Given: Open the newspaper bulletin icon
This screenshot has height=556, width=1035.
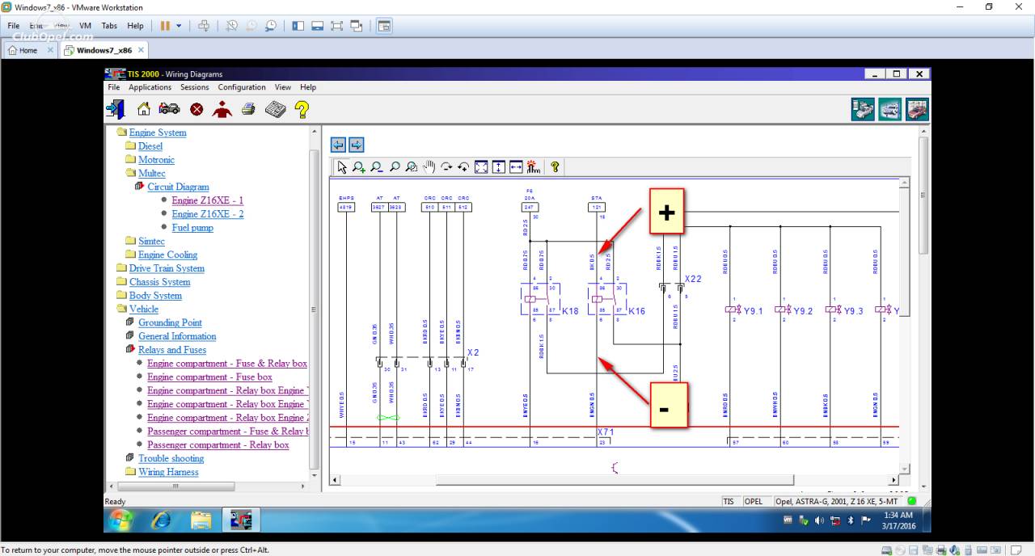Looking at the screenshot, I should tap(276, 109).
